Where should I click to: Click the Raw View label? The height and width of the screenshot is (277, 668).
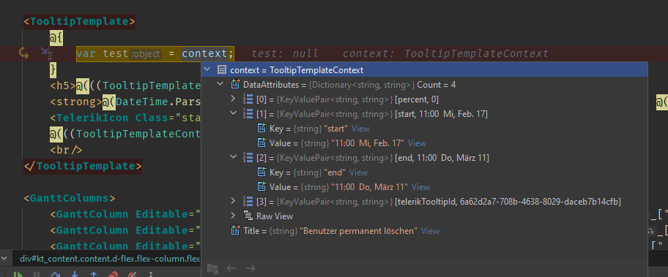[275, 216]
